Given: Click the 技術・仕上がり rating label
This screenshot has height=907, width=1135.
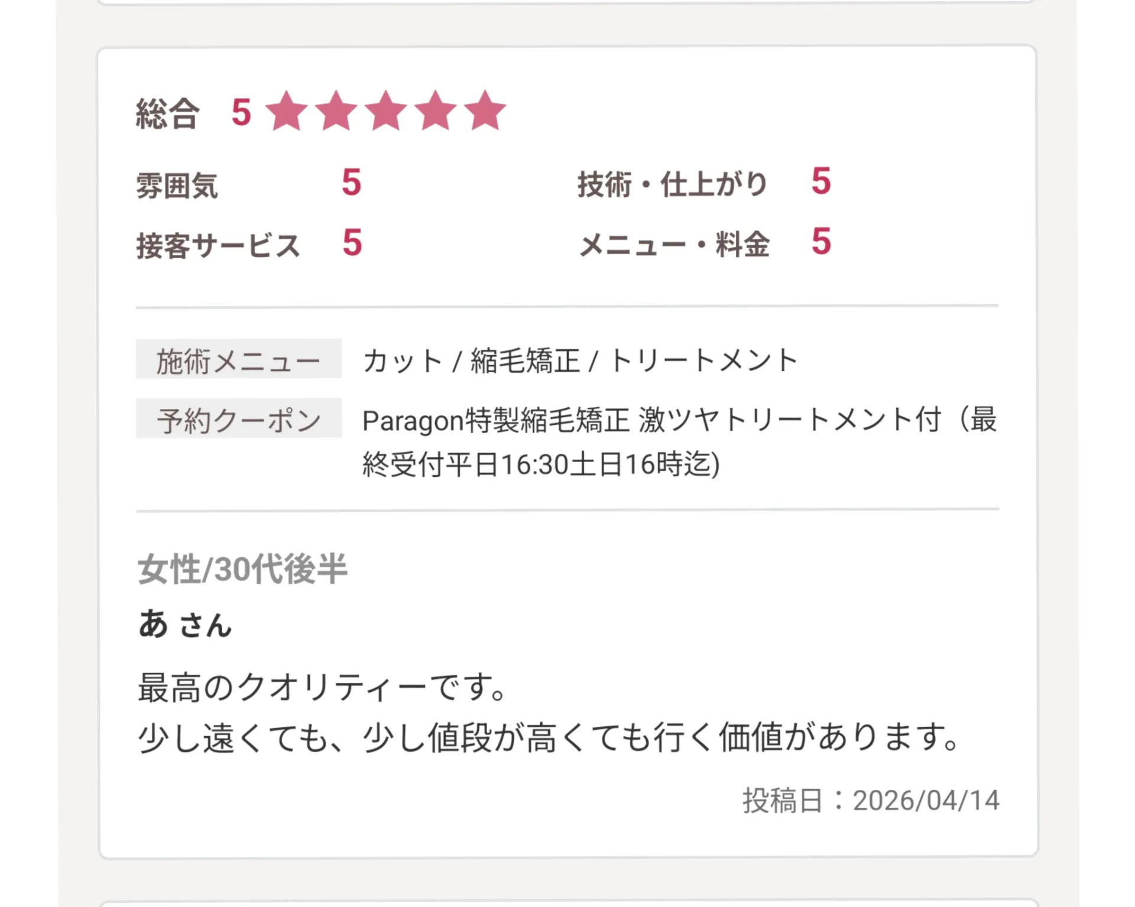Looking at the screenshot, I should pyautogui.click(x=672, y=184).
